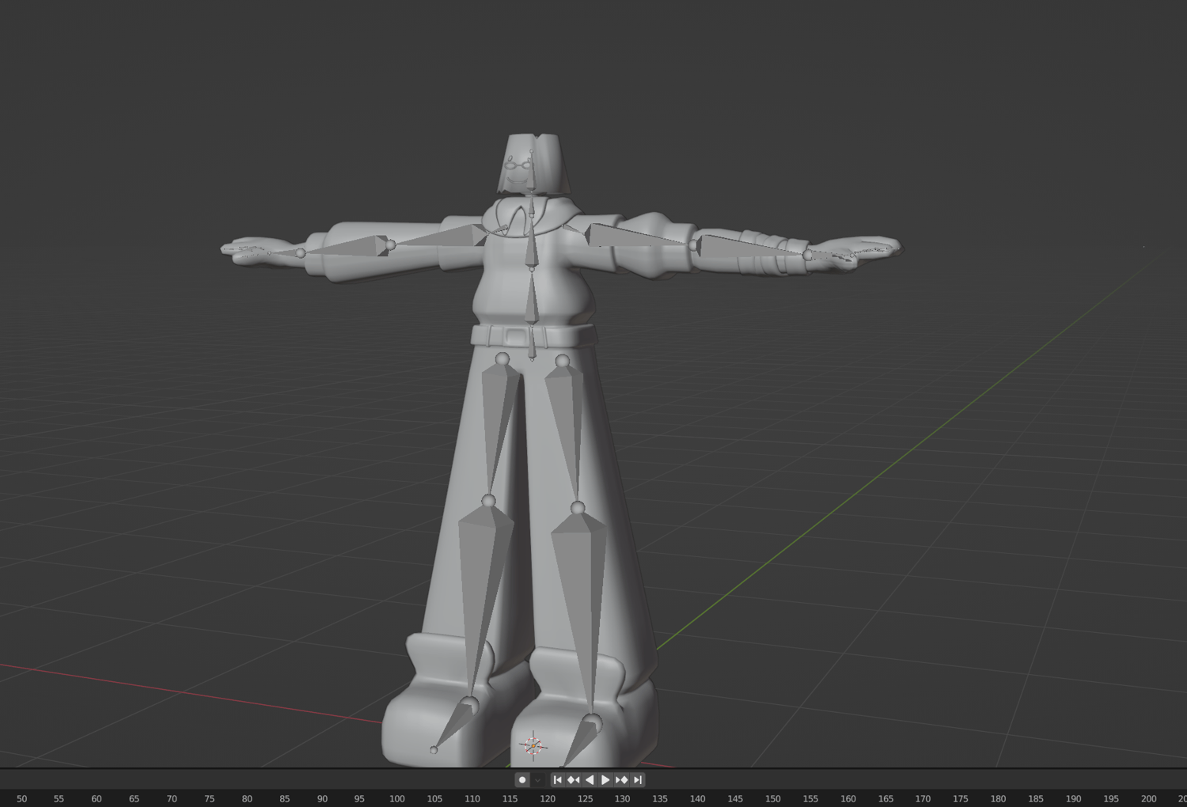Screen dimensions: 1187x807
Task: Click the auto-keying record circle icon
Action: click(521, 779)
